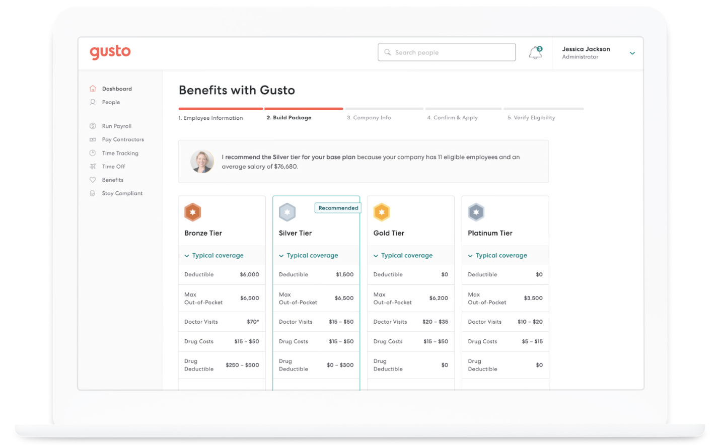Click the Time Tracking clock icon
720x445 pixels.
pos(93,153)
